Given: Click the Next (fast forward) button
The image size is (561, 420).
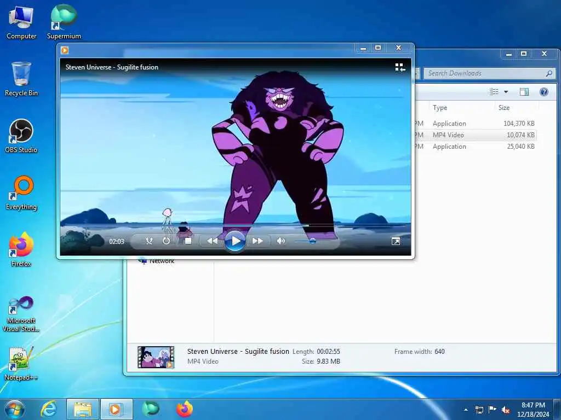Looking at the screenshot, I should [x=257, y=241].
